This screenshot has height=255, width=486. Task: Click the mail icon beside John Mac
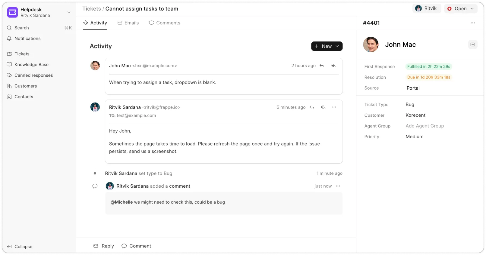pos(472,45)
